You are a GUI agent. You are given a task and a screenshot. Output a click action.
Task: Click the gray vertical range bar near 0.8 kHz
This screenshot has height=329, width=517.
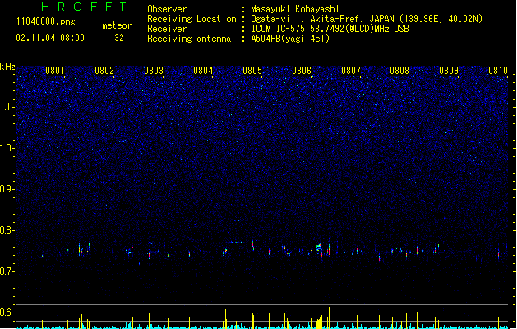pos(16,239)
